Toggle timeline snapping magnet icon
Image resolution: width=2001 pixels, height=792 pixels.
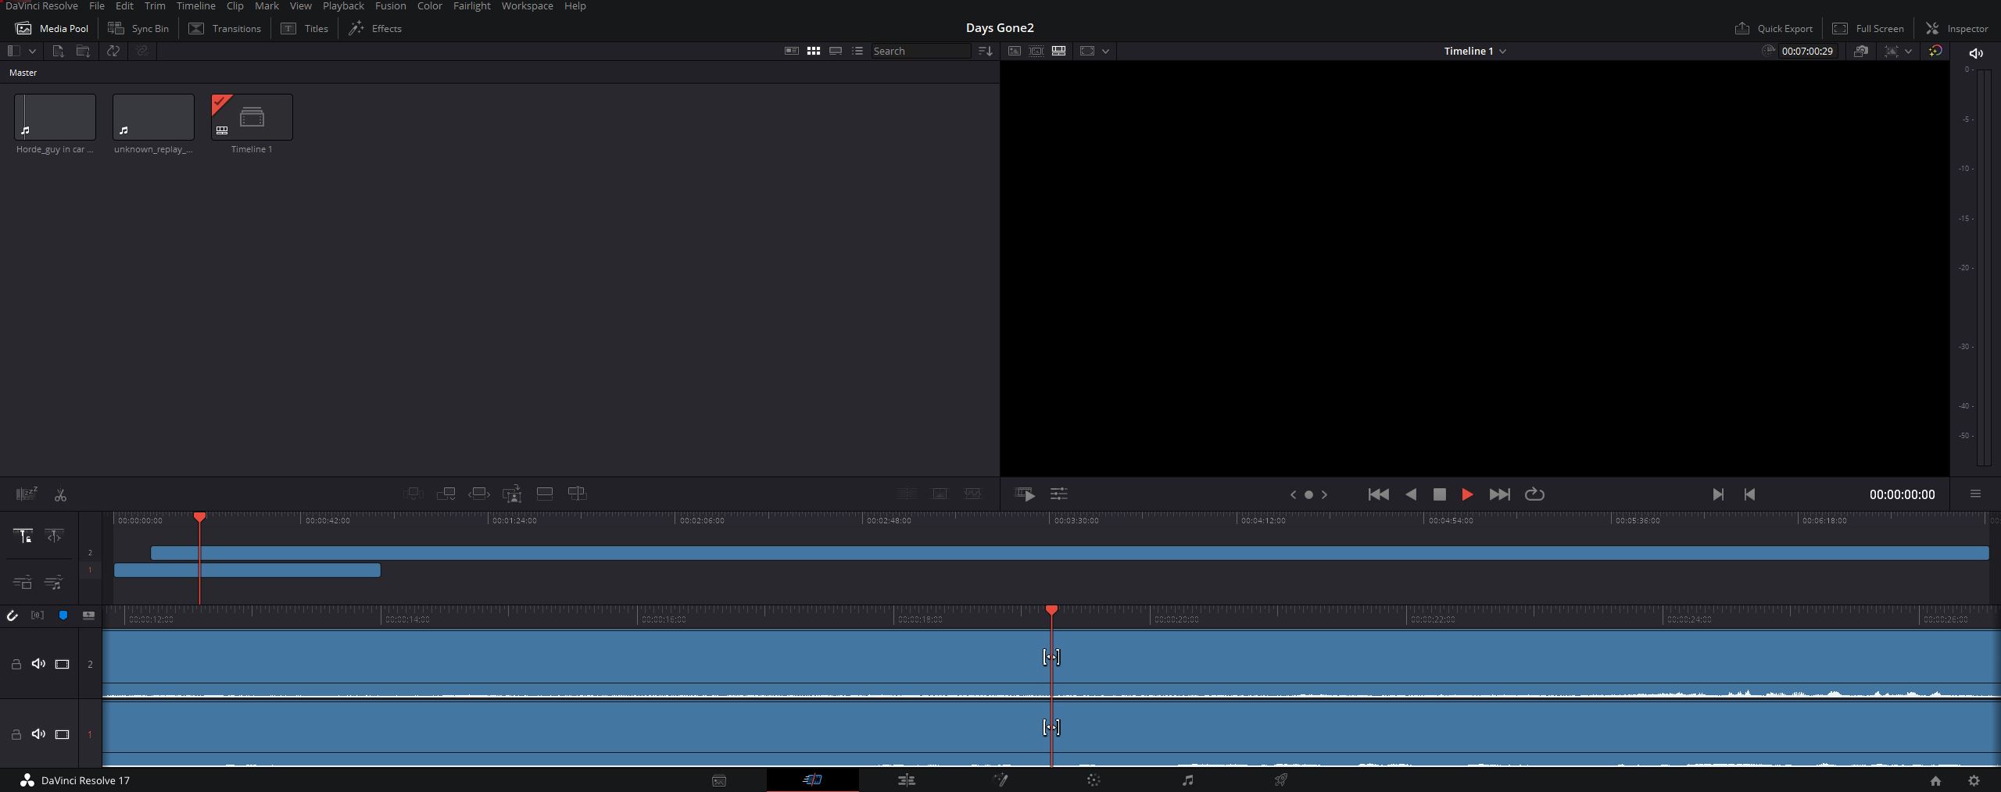[x=12, y=615]
